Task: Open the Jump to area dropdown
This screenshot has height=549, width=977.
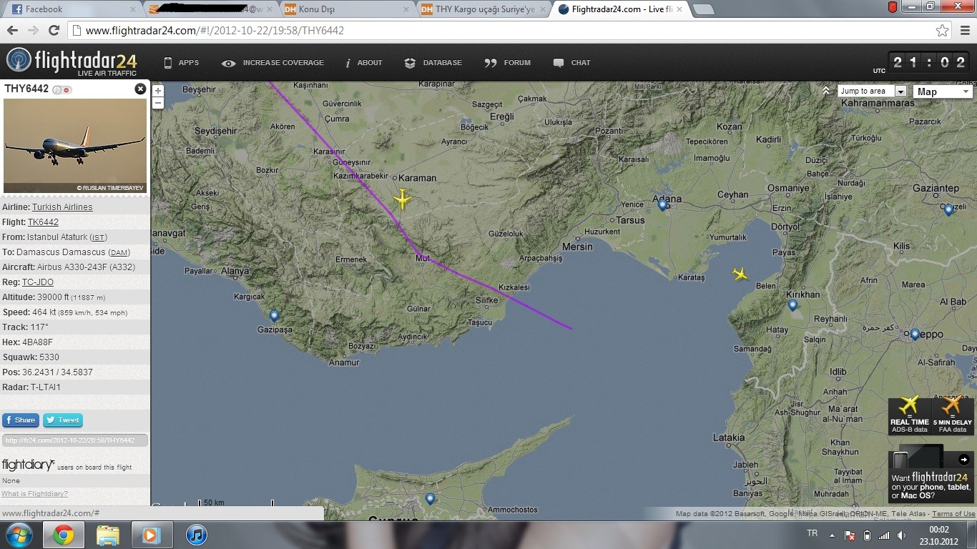Action: 873,91
